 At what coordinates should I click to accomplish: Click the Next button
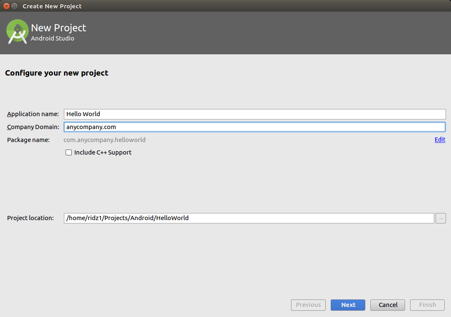(348, 305)
